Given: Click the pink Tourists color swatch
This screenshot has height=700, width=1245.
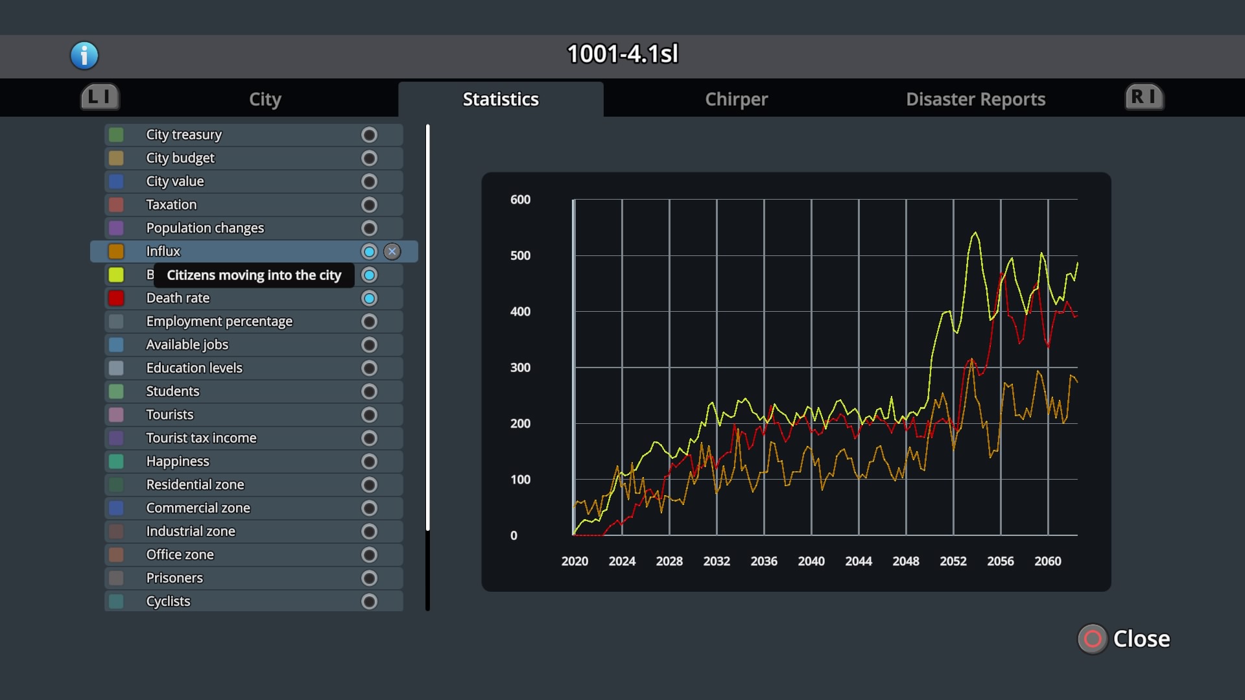Looking at the screenshot, I should 116,415.
